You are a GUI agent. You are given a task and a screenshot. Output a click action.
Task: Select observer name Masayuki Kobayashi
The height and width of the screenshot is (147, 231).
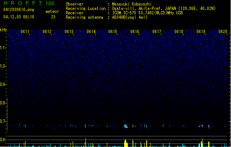132,4
